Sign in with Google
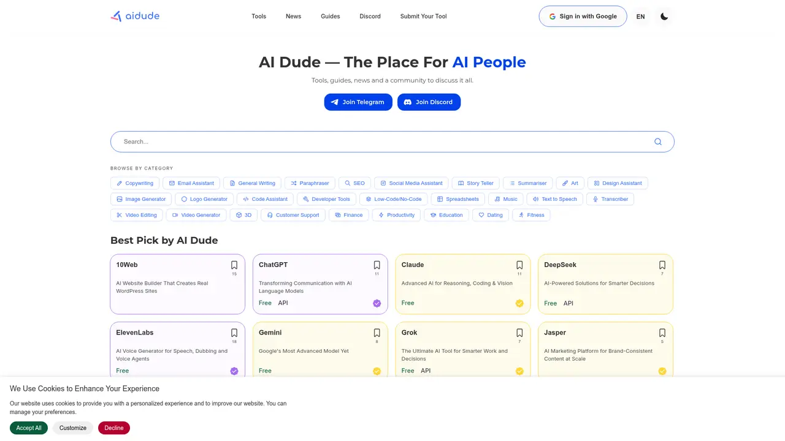Image resolution: width=785 pixels, height=441 pixels. (x=583, y=17)
